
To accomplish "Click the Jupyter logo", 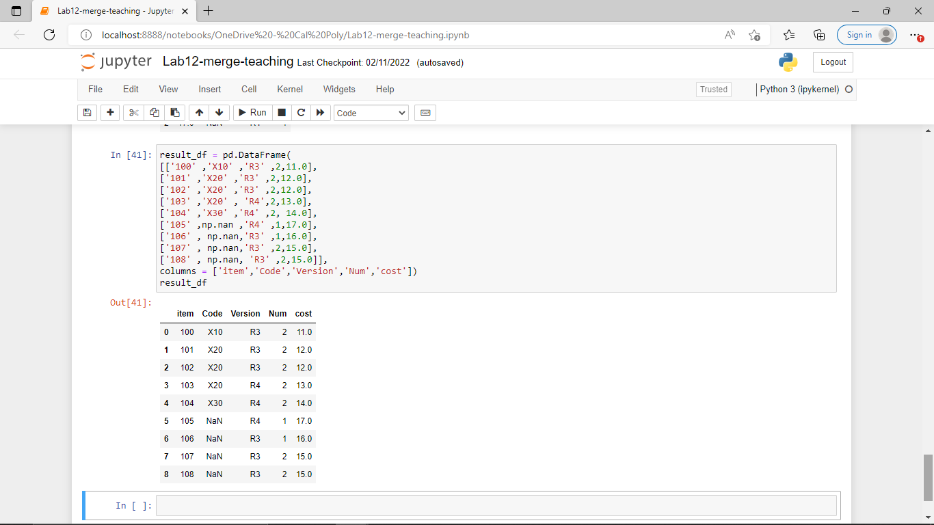I will click(x=116, y=62).
